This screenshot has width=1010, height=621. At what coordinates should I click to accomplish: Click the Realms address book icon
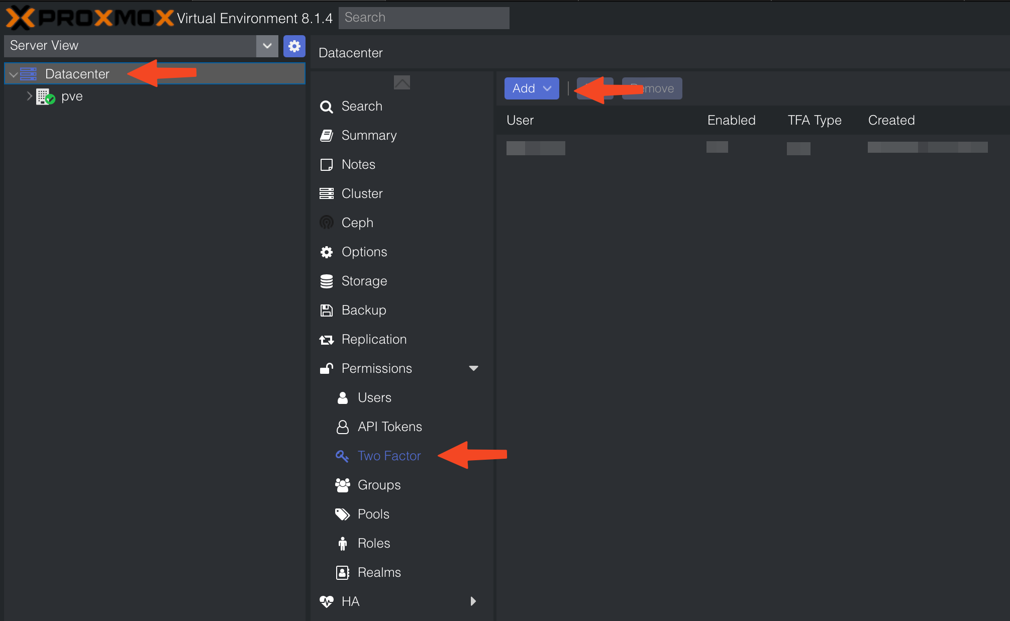(343, 572)
